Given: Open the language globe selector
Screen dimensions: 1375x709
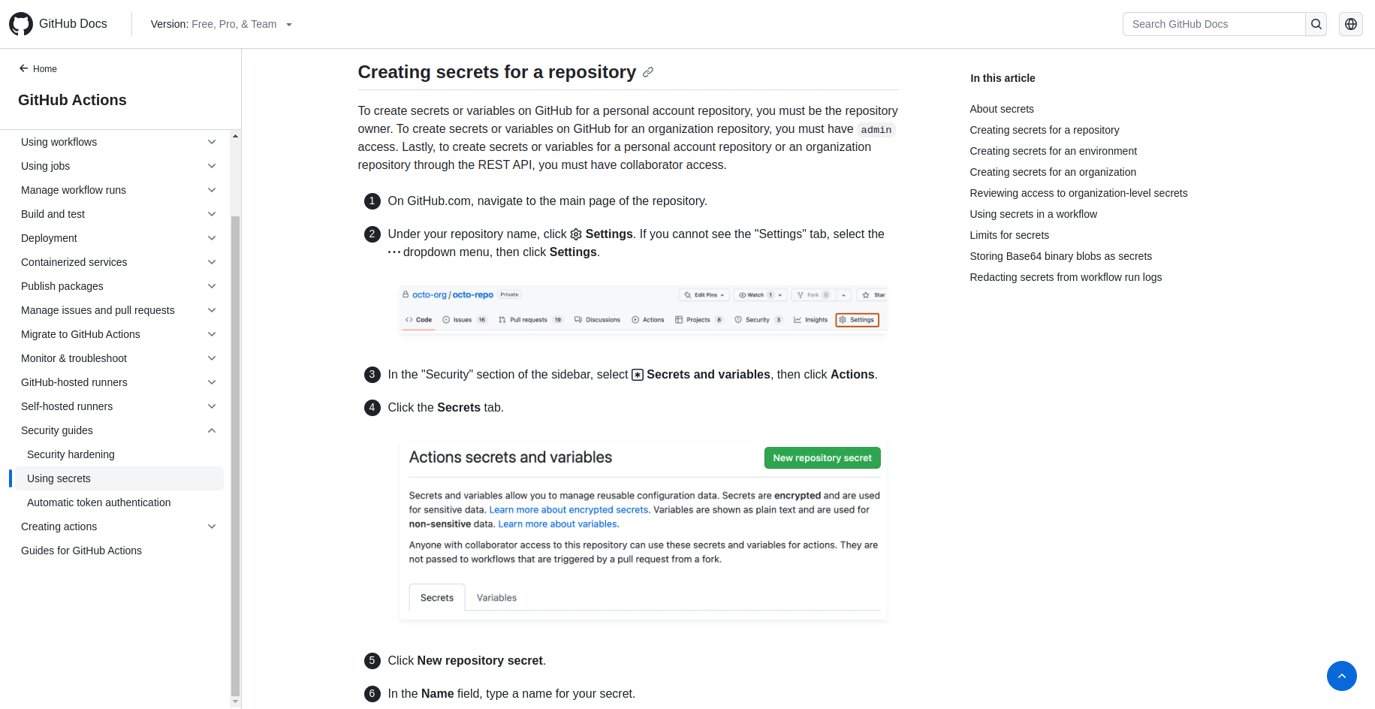Looking at the screenshot, I should coord(1351,24).
